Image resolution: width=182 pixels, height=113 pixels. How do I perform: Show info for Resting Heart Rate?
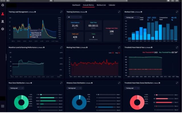tap(87, 47)
